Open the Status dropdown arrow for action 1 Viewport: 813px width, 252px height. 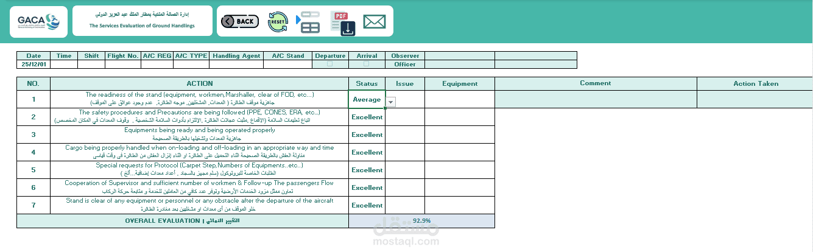(390, 102)
